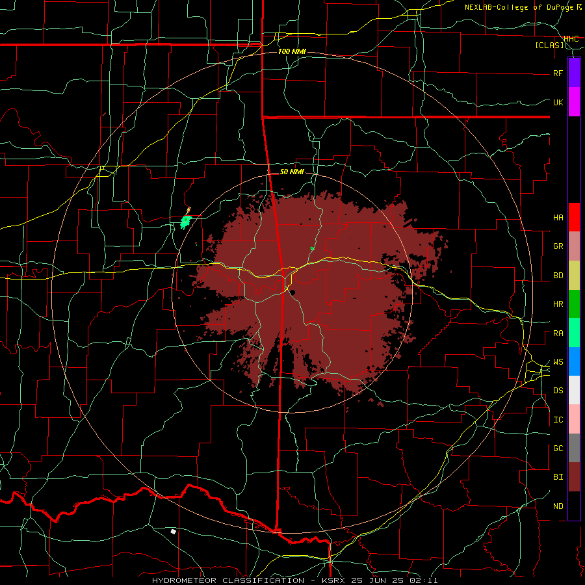Click the ND legend label

point(558,506)
